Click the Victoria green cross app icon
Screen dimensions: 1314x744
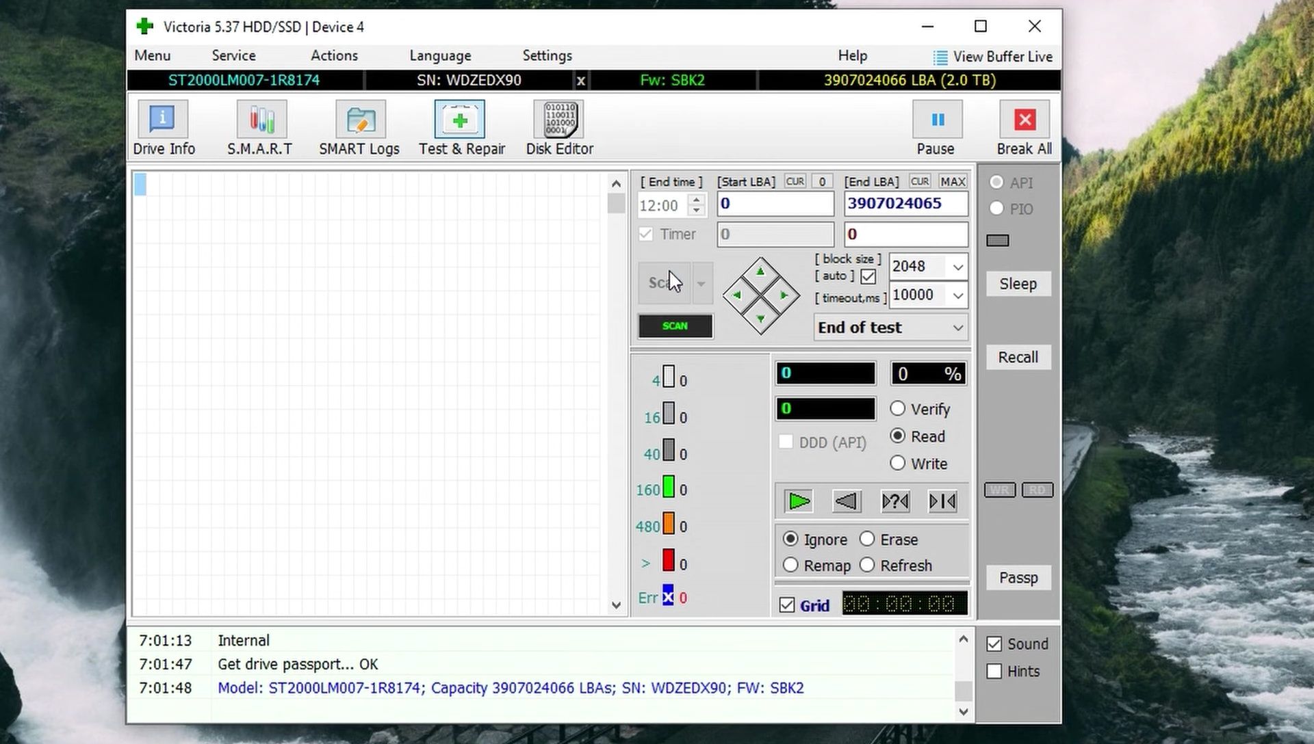pyautogui.click(x=145, y=27)
